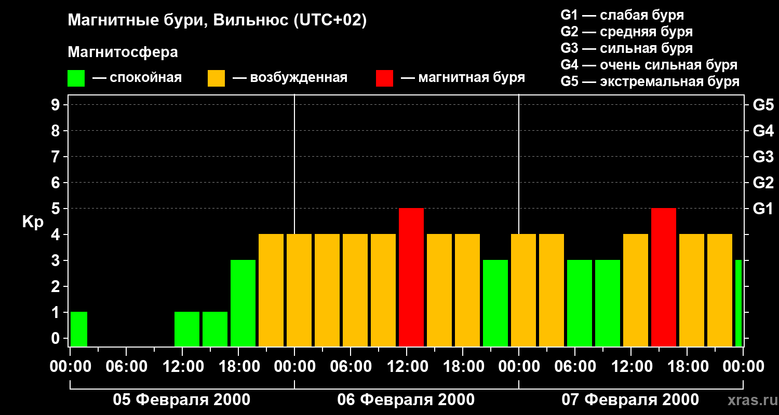779x415 pixels.
Task: Click the green Kp 1 bar starting 15:00 05 Февраля
Action: [215, 329]
